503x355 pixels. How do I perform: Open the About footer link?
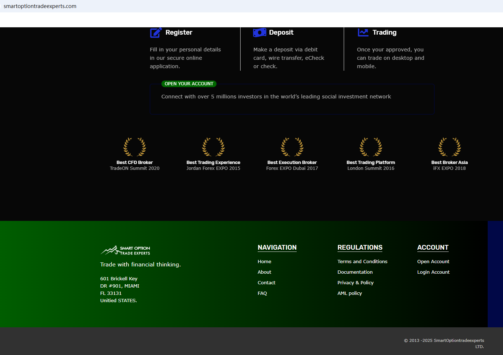(264, 272)
